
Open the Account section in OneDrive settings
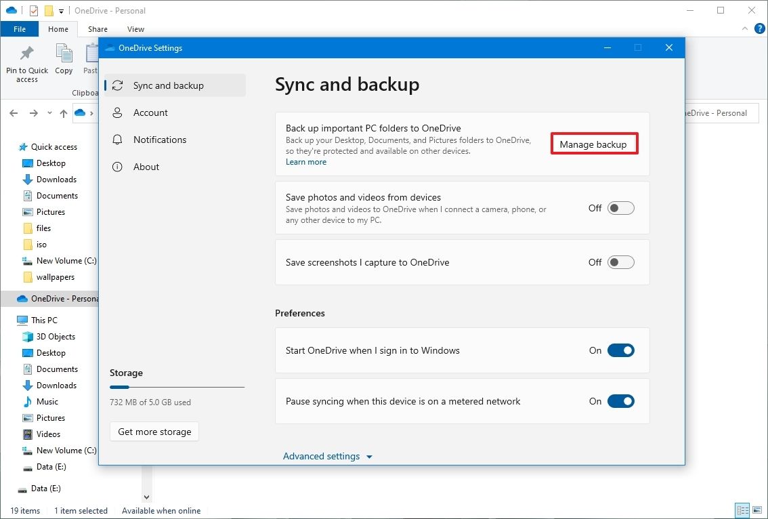tap(150, 112)
